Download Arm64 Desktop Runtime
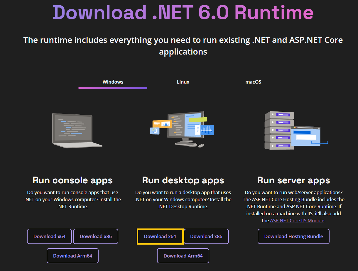Image resolution: width=358 pixels, height=271 pixels. click(x=183, y=255)
